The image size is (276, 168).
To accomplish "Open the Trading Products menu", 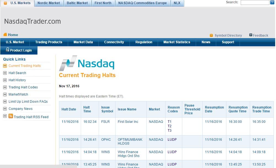I will click(49, 42).
